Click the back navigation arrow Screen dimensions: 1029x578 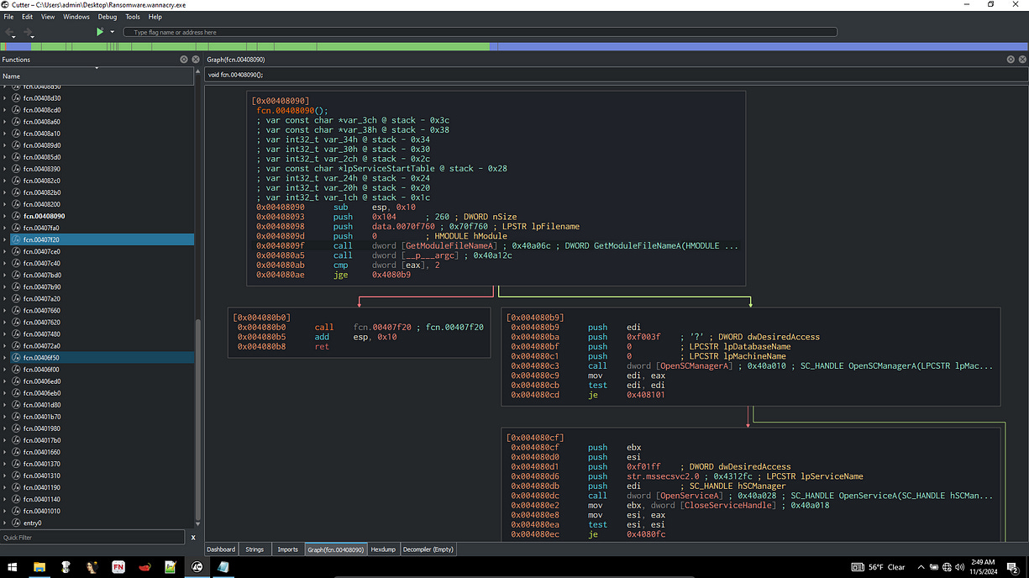point(10,33)
